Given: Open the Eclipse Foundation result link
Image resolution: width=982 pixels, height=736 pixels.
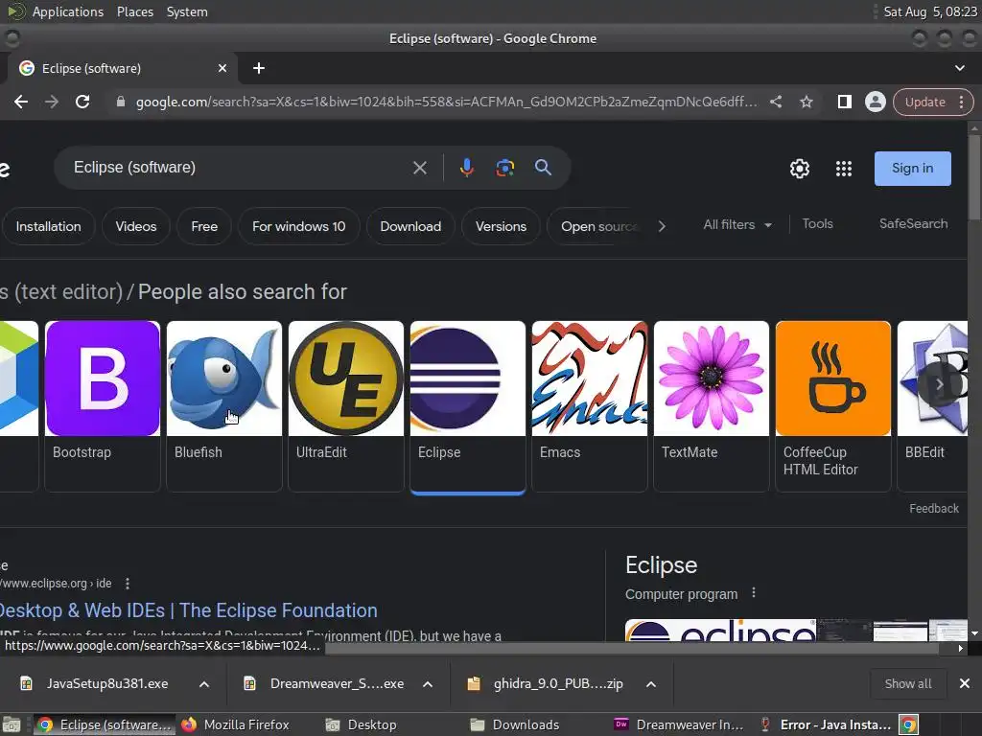Looking at the screenshot, I should [x=188, y=610].
